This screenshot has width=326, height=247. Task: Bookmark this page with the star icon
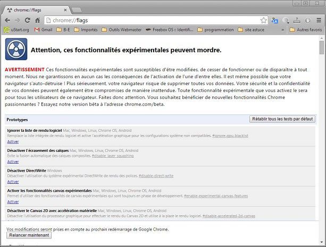pos(263,20)
